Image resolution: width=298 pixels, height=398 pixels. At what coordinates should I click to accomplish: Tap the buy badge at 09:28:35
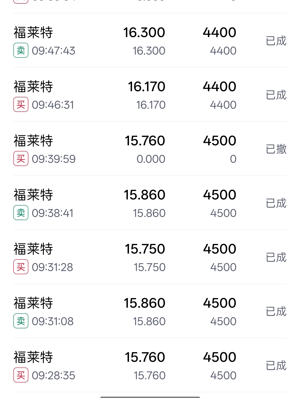point(21,375)
